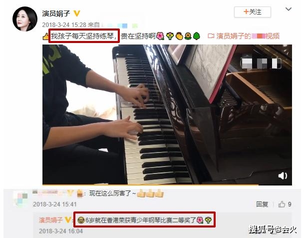Click the pink flower emoji in post

[x=160, y=36]
